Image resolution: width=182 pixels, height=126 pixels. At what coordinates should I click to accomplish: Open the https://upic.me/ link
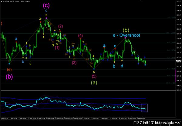click(x=168, y=123)
